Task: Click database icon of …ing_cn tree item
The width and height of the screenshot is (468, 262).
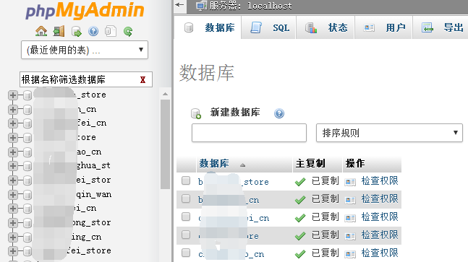Action: [27, 237]
